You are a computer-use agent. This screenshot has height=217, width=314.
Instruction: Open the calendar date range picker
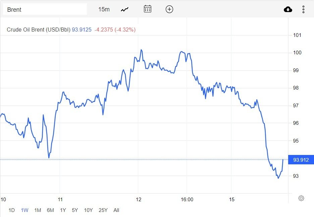[148, 9]
